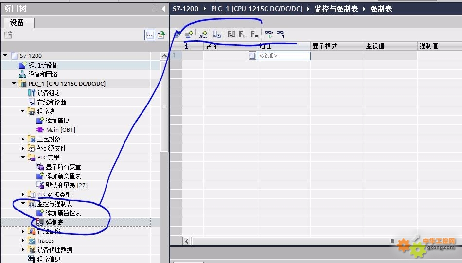The width and height of the screenshot is (462, 263).
Task: Click the 监视值 column header
Action: 391,46
